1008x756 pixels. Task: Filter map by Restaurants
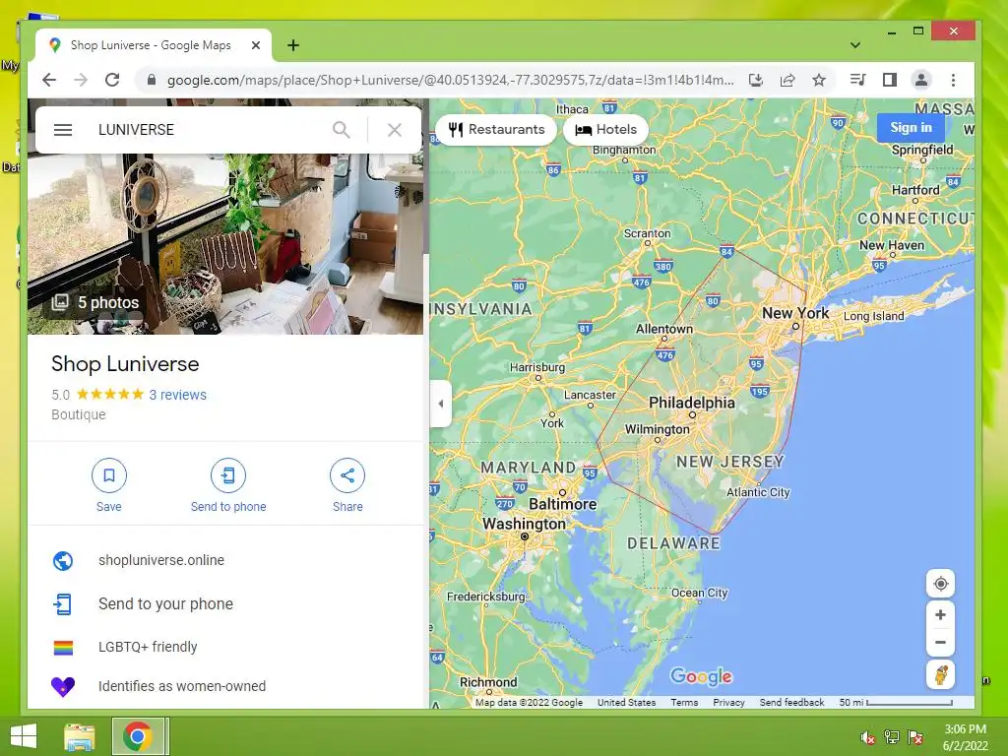tap(496, 129)
